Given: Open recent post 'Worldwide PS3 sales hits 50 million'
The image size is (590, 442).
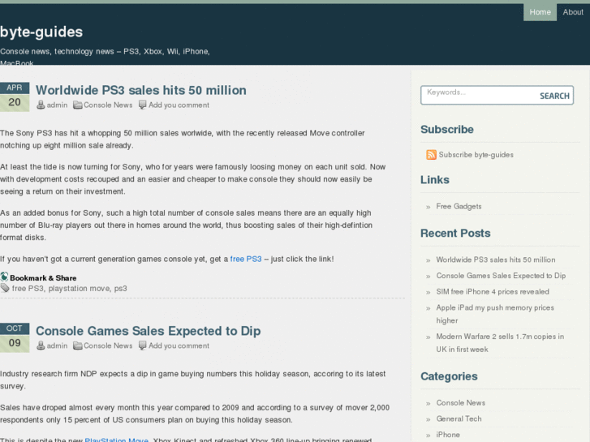Looking at the screenshot, I should pos(496,260).
